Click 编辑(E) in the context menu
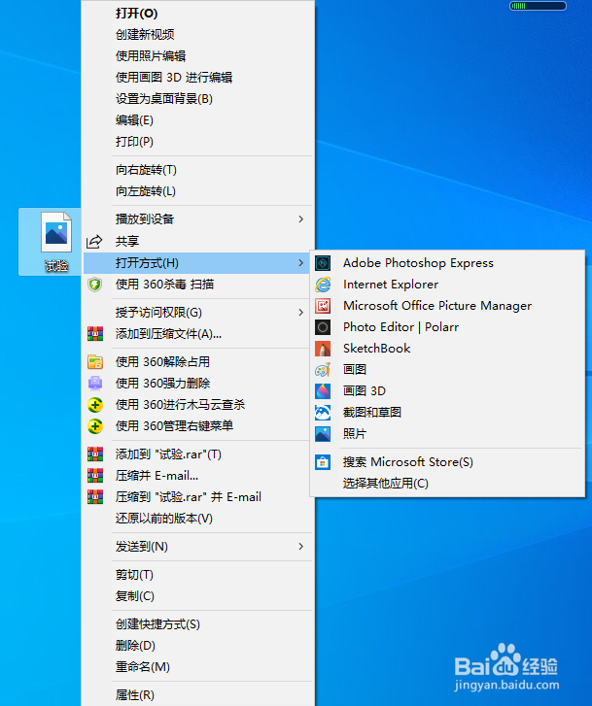Image resolution: width=592 pixels, height=706 pixels. [134, 120]
